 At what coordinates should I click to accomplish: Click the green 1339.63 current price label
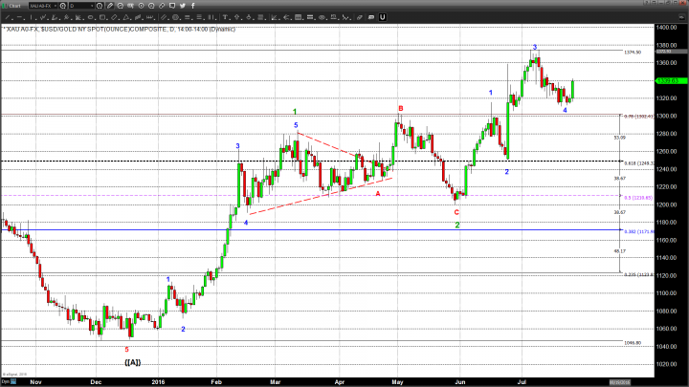tap(669, 80)
